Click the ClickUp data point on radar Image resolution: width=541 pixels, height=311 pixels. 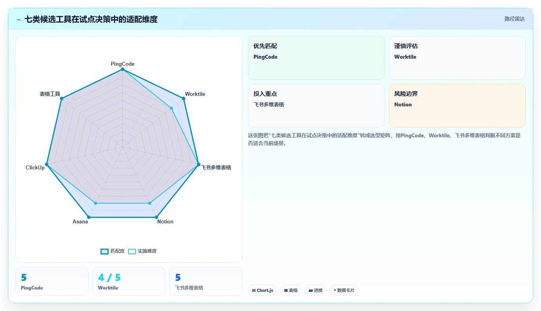pos(47,164)
